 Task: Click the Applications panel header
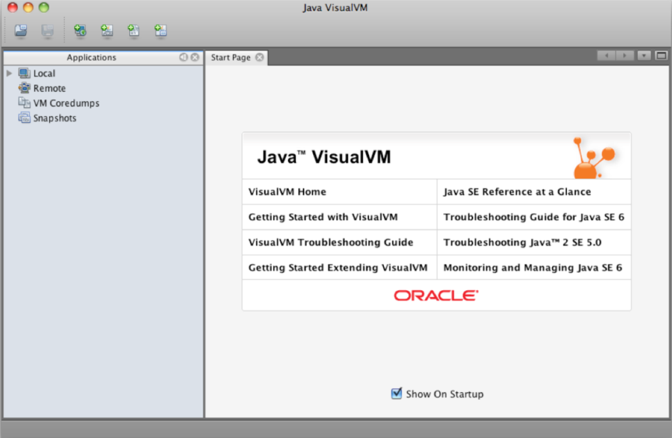pos(91,58)
